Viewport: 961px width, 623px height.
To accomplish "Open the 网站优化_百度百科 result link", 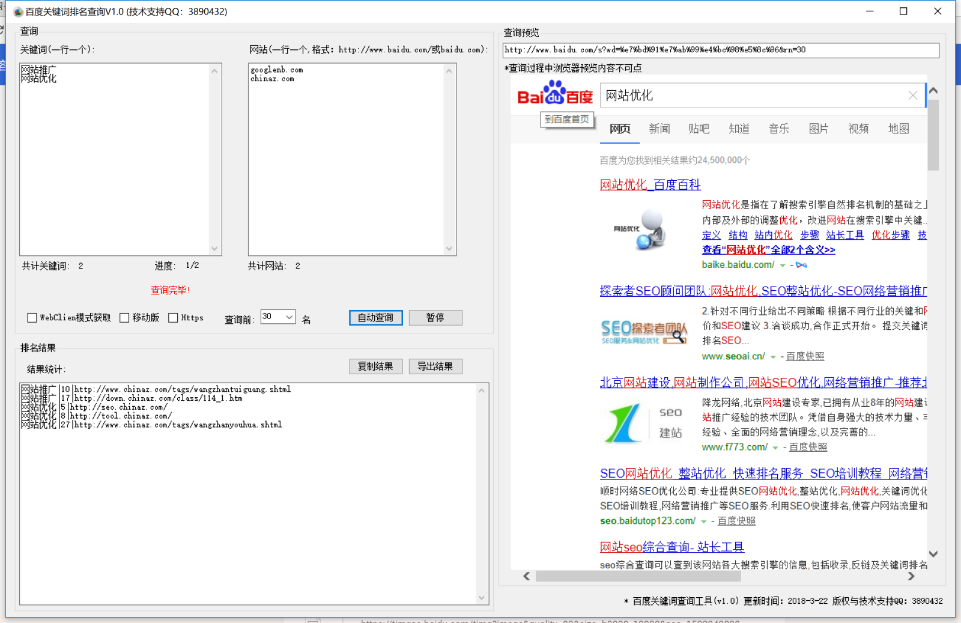I will (x=650, y=185).
